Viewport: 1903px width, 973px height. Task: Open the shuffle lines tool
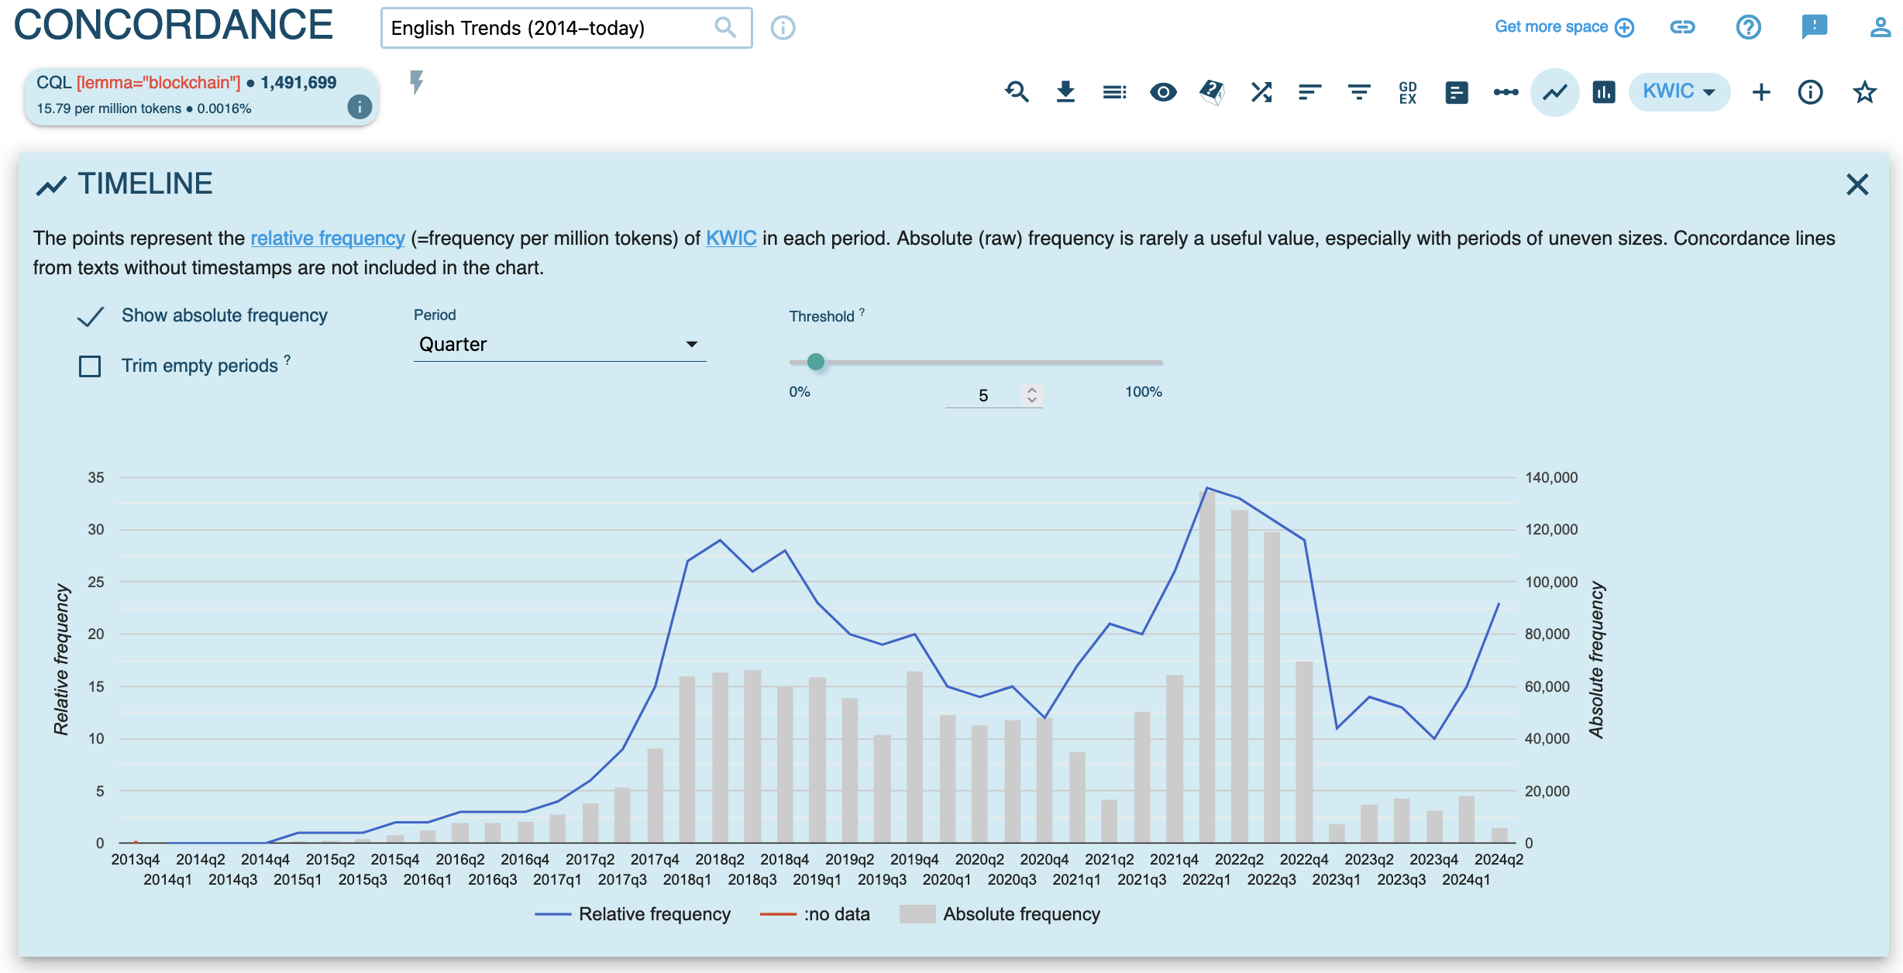pyautogui.click(x=1261, y=92)
